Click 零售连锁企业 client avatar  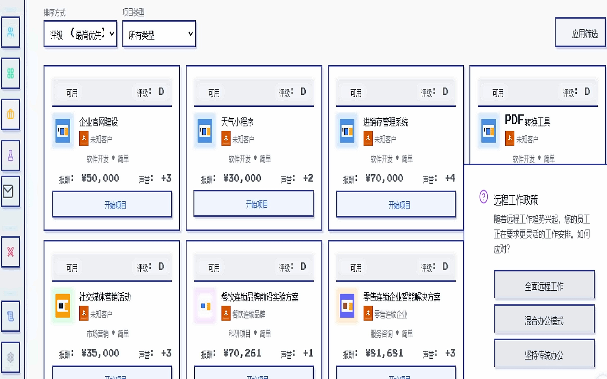[368, 313]
